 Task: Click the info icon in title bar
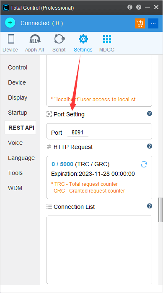[x=130, y=7]
